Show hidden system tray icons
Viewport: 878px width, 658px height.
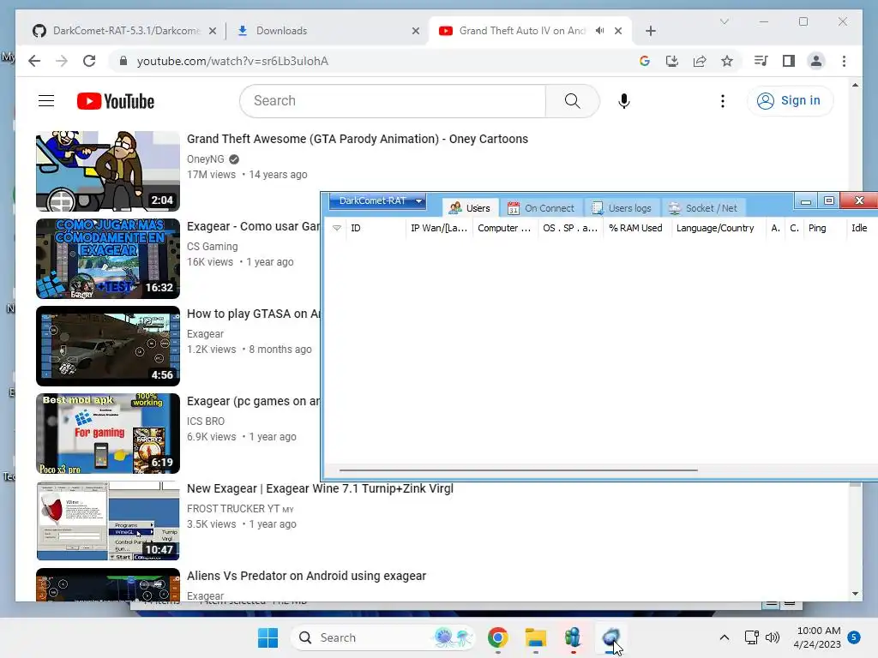[x=724, y=637]
